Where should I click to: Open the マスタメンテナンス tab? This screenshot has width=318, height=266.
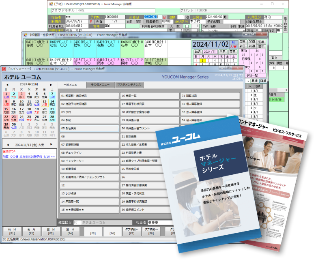[x=129, y=85]
